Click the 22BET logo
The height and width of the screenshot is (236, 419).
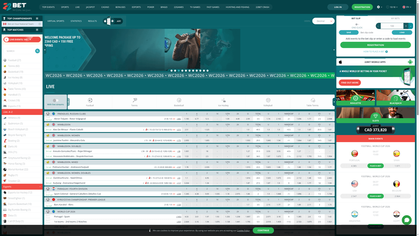[16, 7]
